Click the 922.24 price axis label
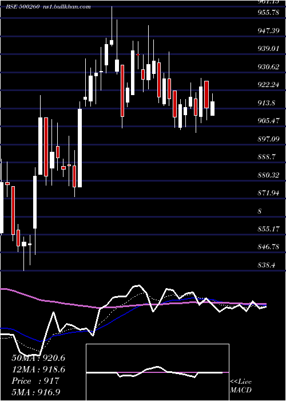Screen dimensions: 286x401 [268, 85]
